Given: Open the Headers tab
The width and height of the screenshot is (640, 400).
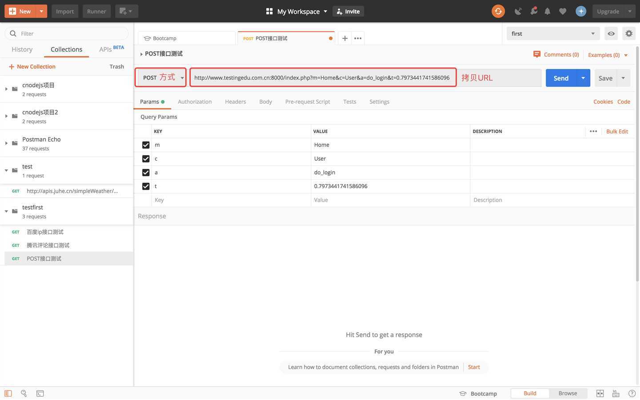Looking at the screenshot, I should pos(236,102).
